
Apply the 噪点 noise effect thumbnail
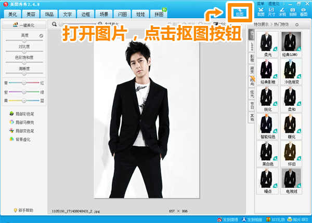(x=267, y=181)
